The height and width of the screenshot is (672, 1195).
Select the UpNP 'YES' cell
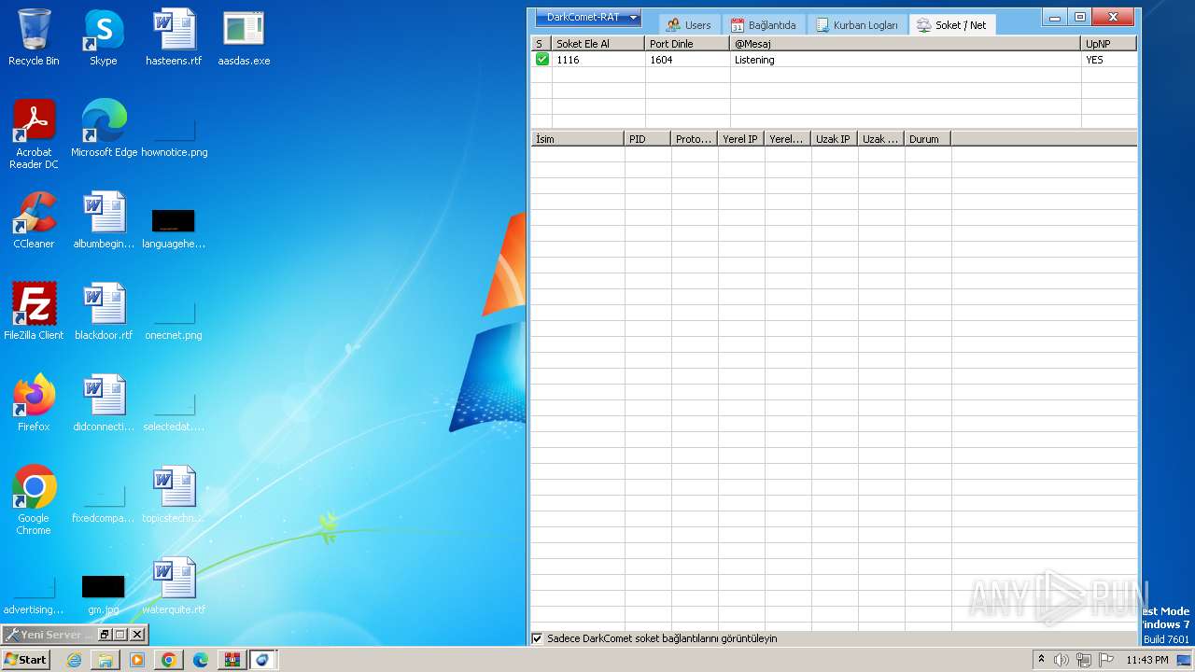(x=1109, y=60)
